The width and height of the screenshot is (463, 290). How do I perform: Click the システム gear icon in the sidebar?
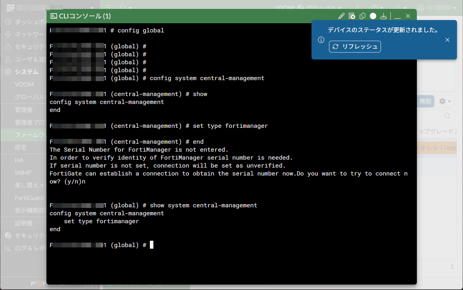click(8, 72)
